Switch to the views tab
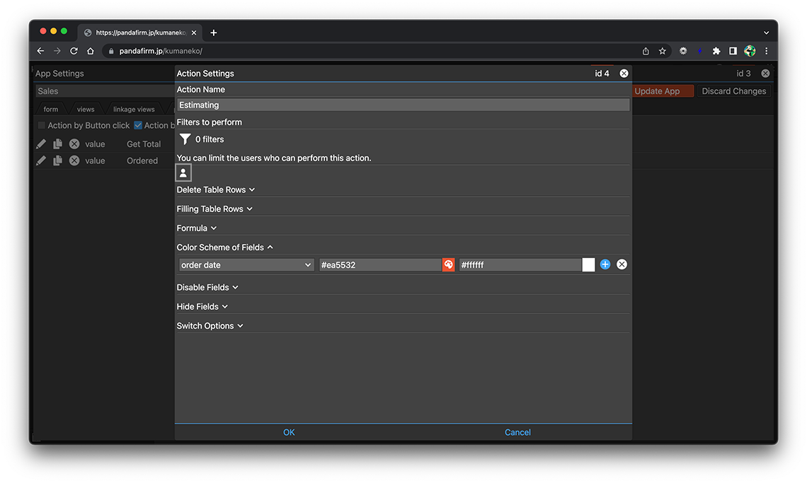The height and width of the screenshot is (483, 807). (86, 110)
